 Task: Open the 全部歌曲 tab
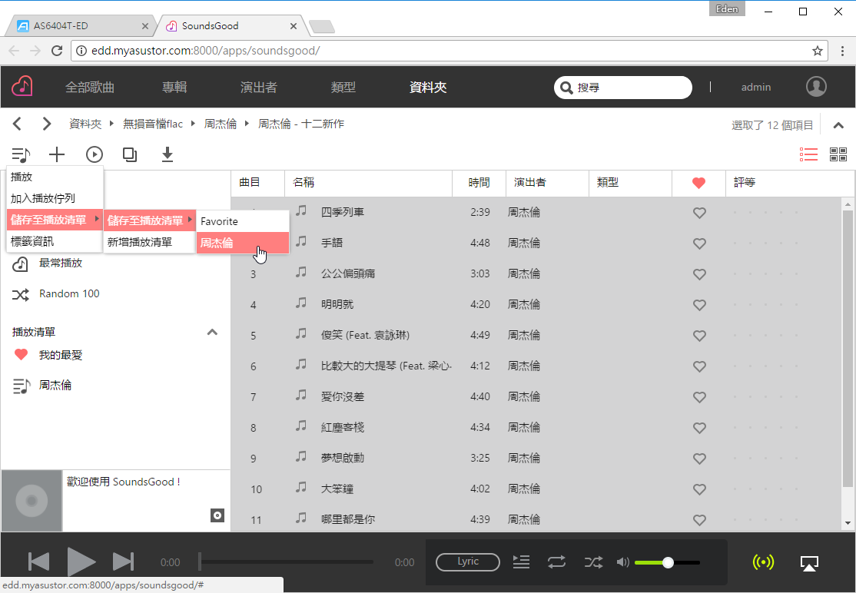pyautogui.click(x=90, y=88)
